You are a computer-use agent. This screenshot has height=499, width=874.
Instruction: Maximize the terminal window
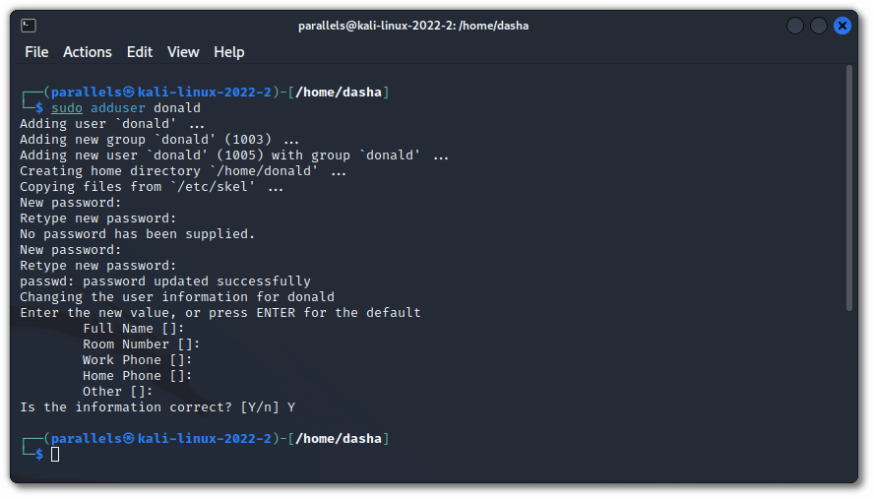pyautogui.click(x=819, y=26)
